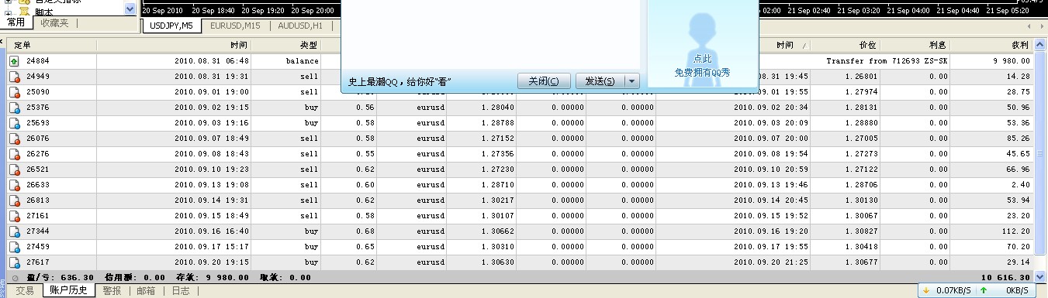Click the 免费拥有QQ秀 link
Image resolution: width=1048 pixels, height=298 pixels.
702,73
